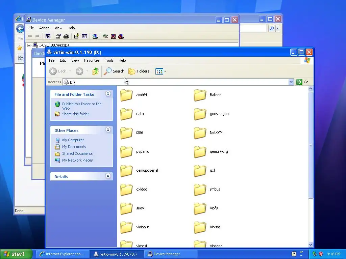Click Publish this folder to the Web
The image size is (346, 259).
[x=82, y=106]
